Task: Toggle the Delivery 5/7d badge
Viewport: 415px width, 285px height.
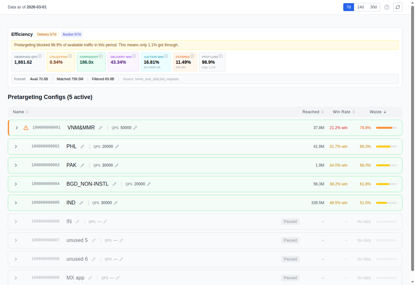Action: tap(47, 34)
